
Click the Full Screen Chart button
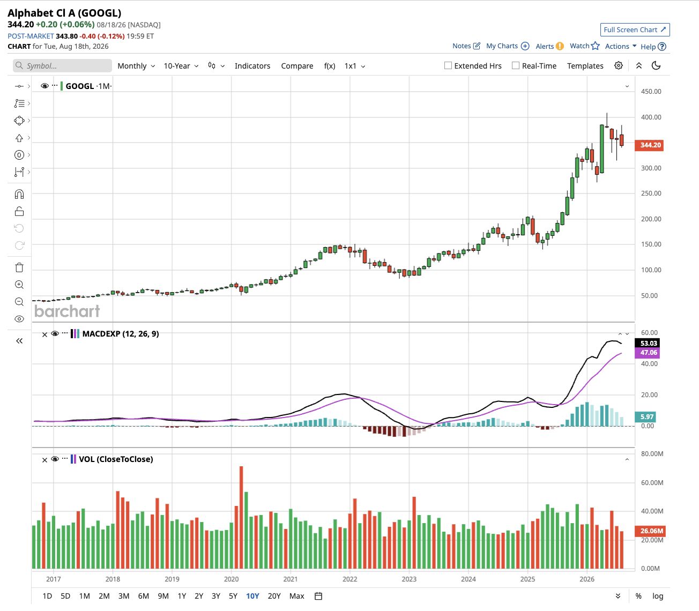(x=635, y=30)
